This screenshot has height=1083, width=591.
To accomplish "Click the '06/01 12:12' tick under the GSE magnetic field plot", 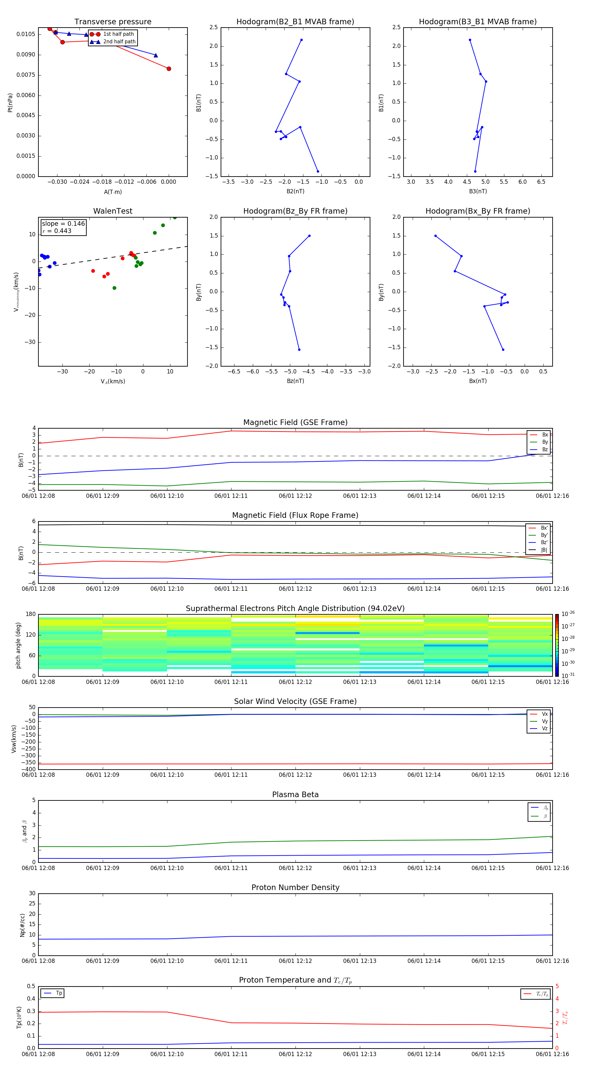I will click(x=295, y=496).
